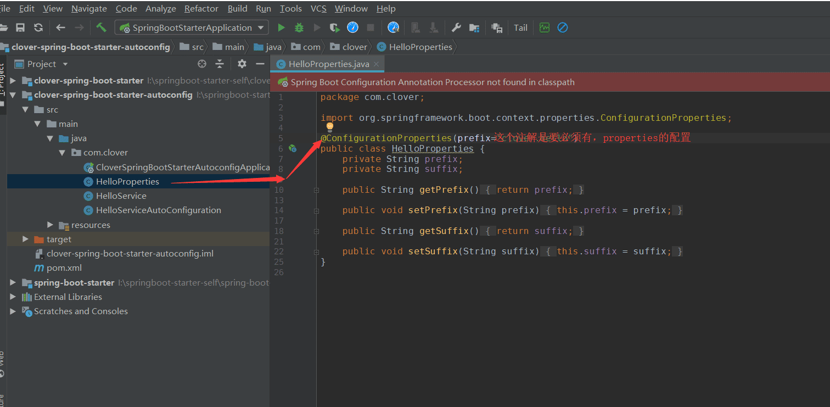830x407 pixels.
Task: Open settings with wrench icon
Action: 456,27
